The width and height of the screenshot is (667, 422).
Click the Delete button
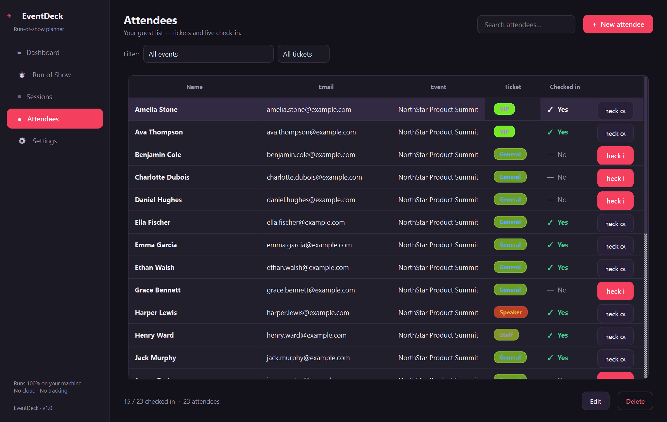coord(635,401)
